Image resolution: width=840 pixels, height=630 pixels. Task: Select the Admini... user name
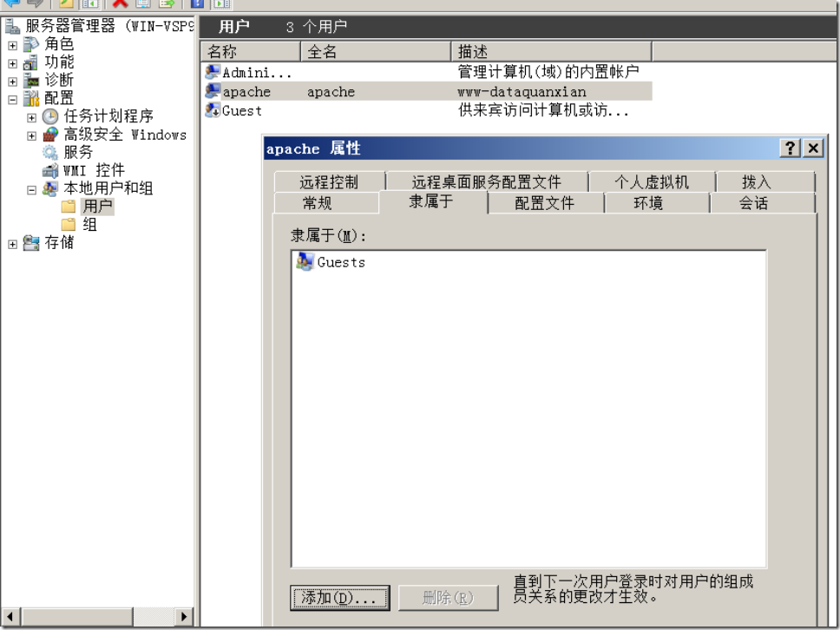pyautogui.click(x=257, y=72)
